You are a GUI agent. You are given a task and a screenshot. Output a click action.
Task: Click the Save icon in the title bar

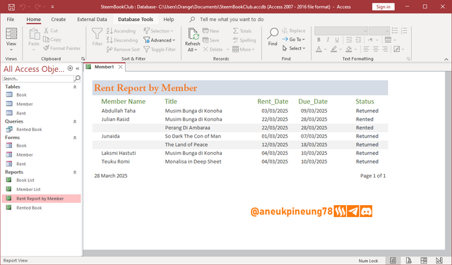(11, 7)
